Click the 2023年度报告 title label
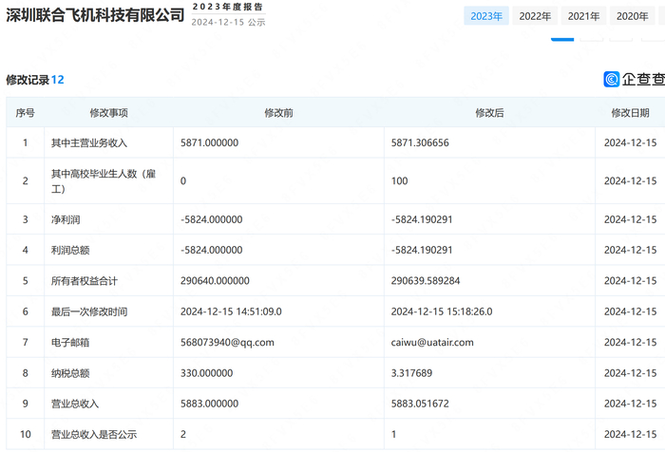This screenshot has width=665, height=452. [x=228, y=7]
